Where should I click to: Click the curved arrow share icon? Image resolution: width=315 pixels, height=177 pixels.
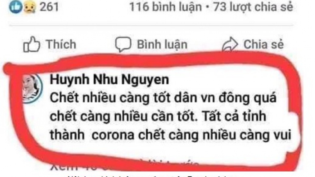[x=230, y=44]
